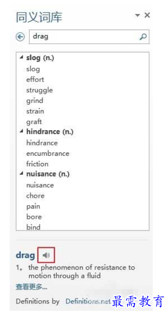Select the synonym struggle
This screenshot has height=316, width=168.
click(x=40, y=90)
